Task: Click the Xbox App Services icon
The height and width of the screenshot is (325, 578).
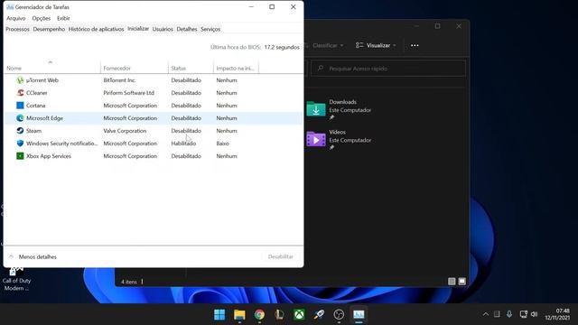Action: [x=20, y=156]
